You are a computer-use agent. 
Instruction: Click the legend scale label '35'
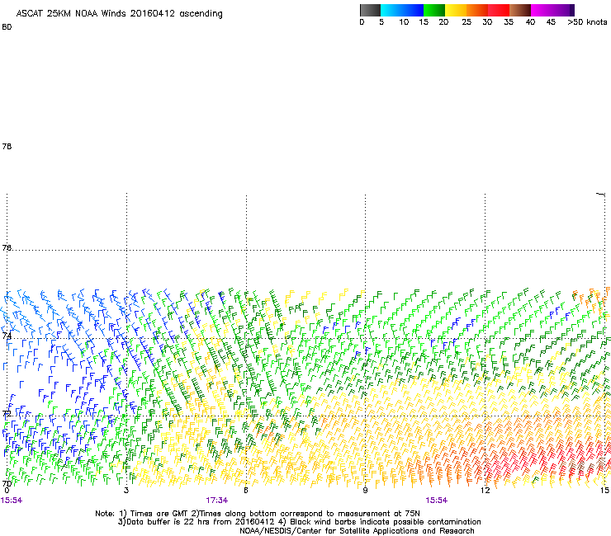(509, 22)
